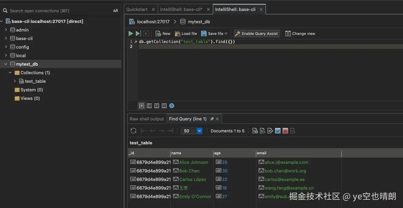Image resolution: width=403 pixels, height=208 pixels.
Task: Open the blue help question mark icon
Action: pos(172,106)
